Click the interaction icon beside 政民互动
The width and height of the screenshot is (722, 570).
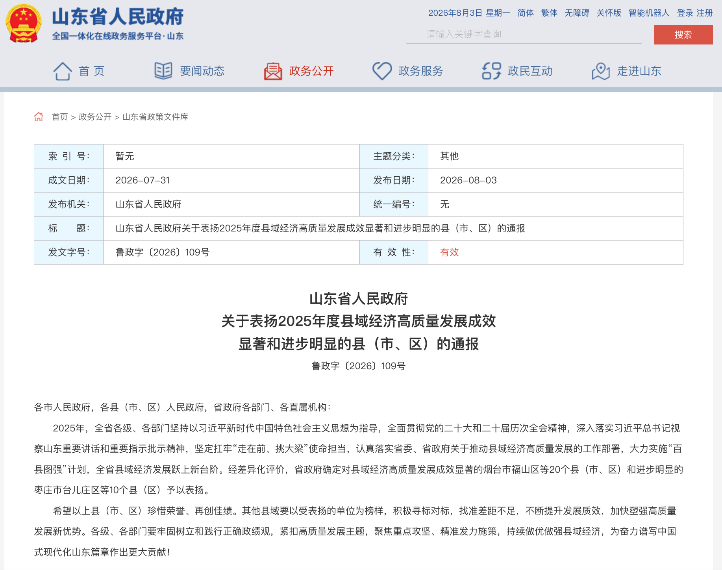(x=491, y=71)
